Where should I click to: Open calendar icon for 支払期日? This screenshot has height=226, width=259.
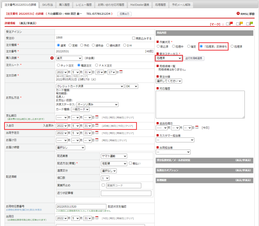pos(97,117)
